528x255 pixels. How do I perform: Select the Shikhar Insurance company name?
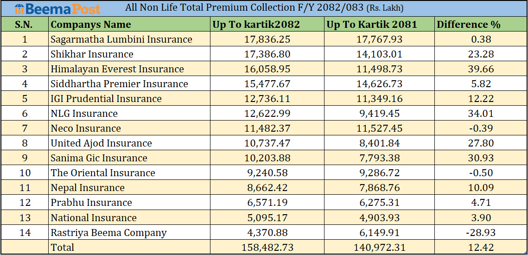[x=92, y=54]
